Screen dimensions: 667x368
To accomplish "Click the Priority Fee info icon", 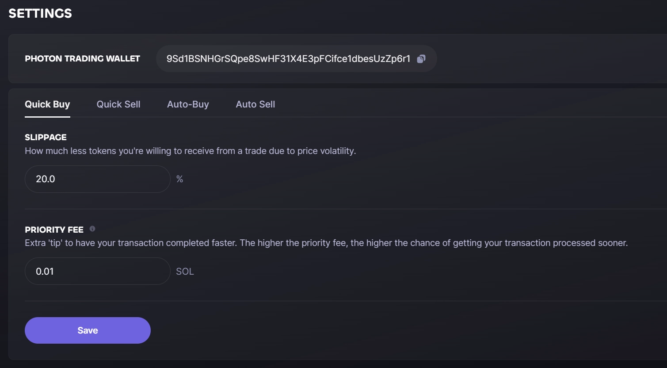I will coord(92,229).
